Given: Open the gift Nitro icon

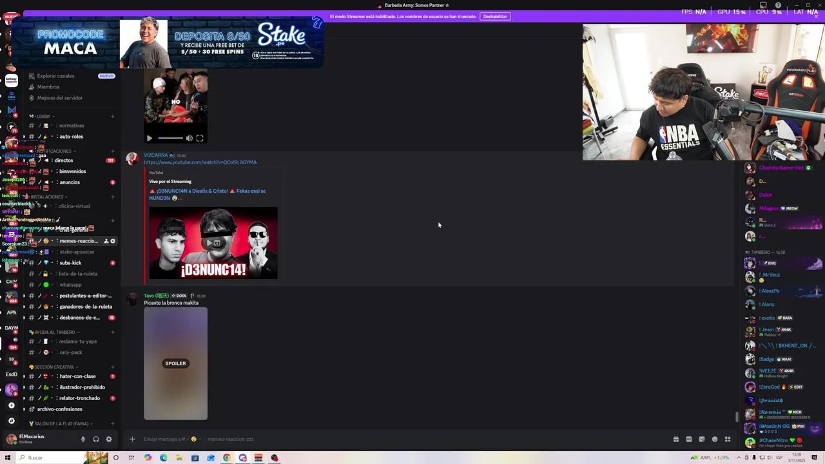Looking at the screenshot, I should point(676,440).
